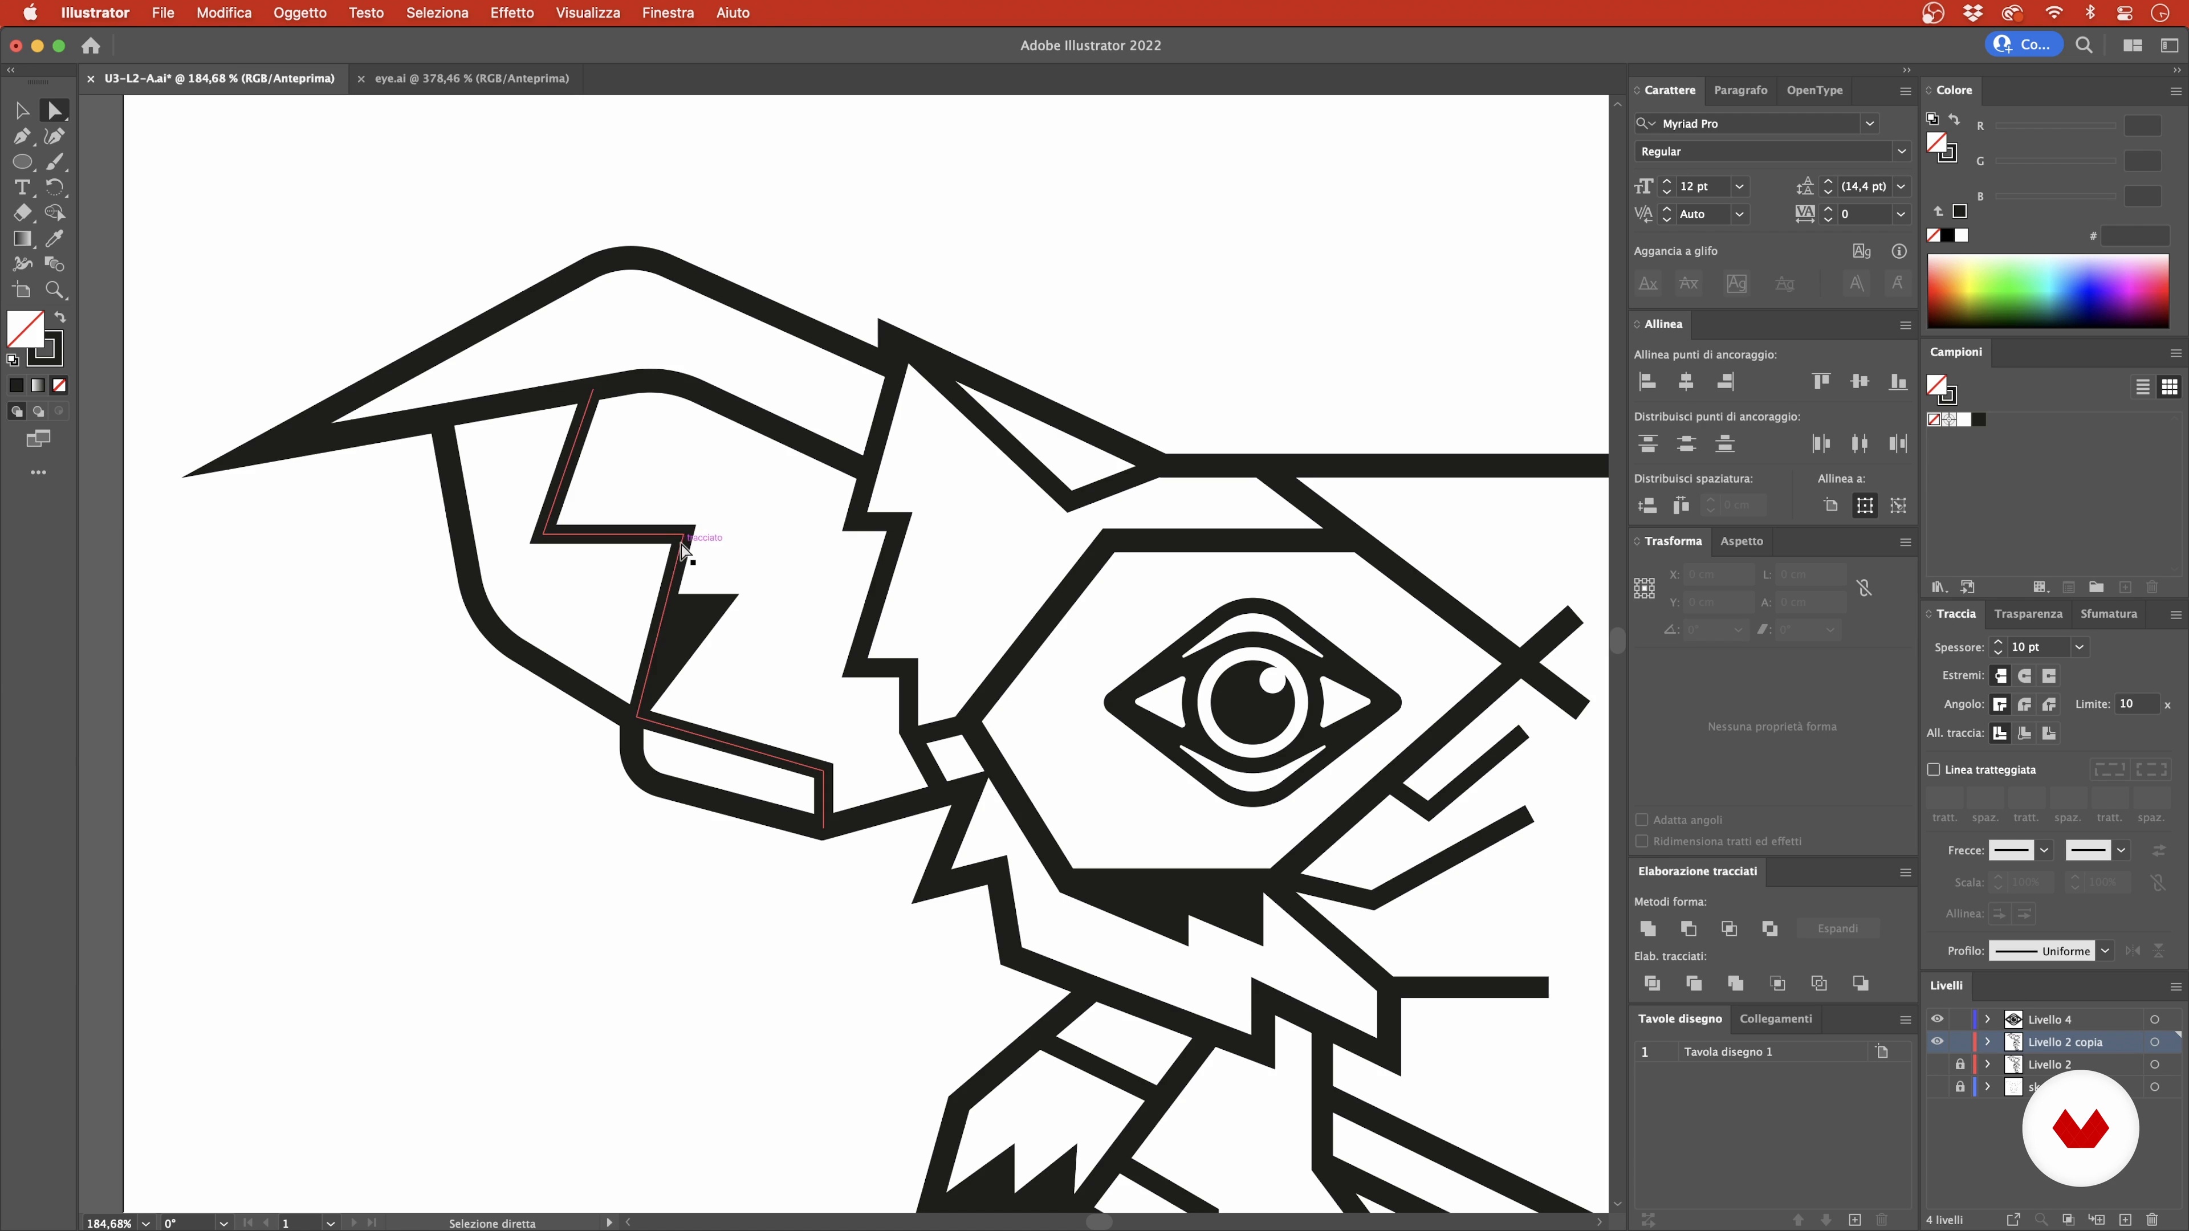Click black swatch in Campioni panel
Image resolution: width=2189 pixels, height=1231 pixels.
coord(1979,419)
